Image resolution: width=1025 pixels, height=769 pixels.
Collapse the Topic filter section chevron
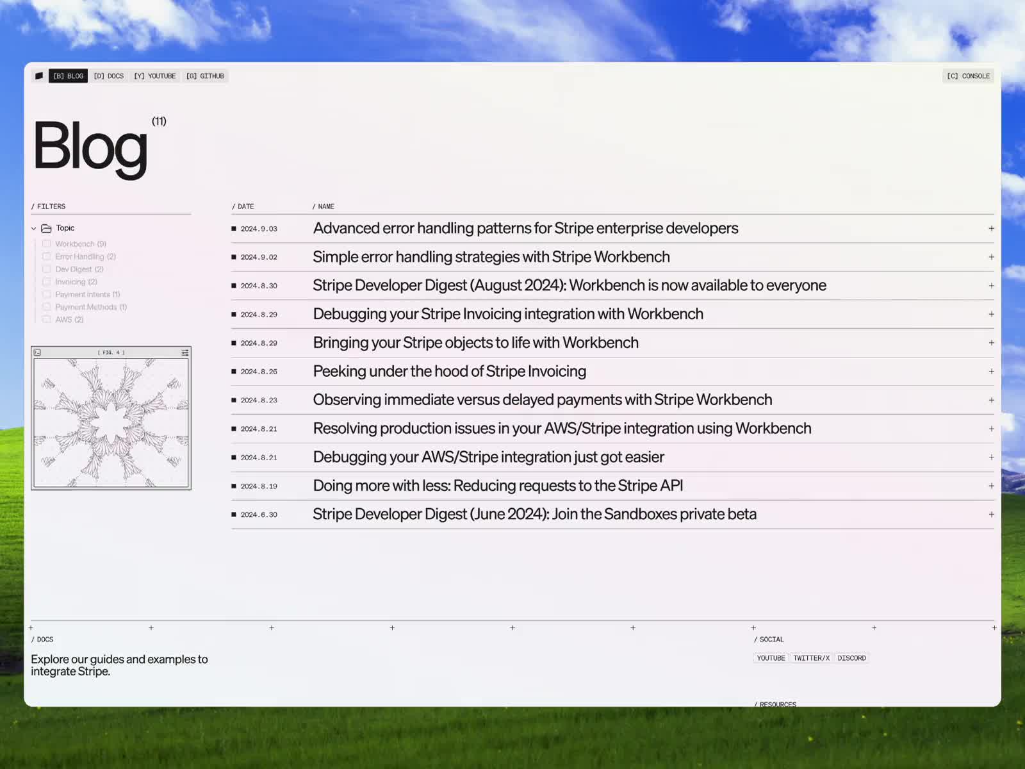pyautogui.click(x=33, y=227)
